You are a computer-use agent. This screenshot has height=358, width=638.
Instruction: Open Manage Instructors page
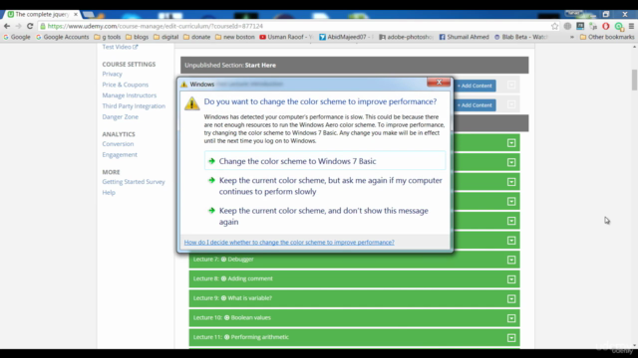pos(130,95)
